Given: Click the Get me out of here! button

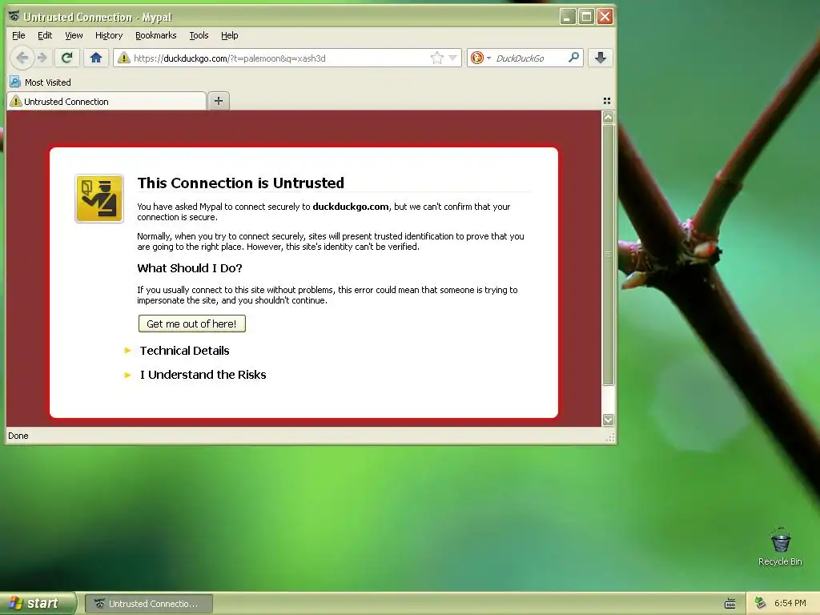Looking at the screenshot, I should coord(192,324).
